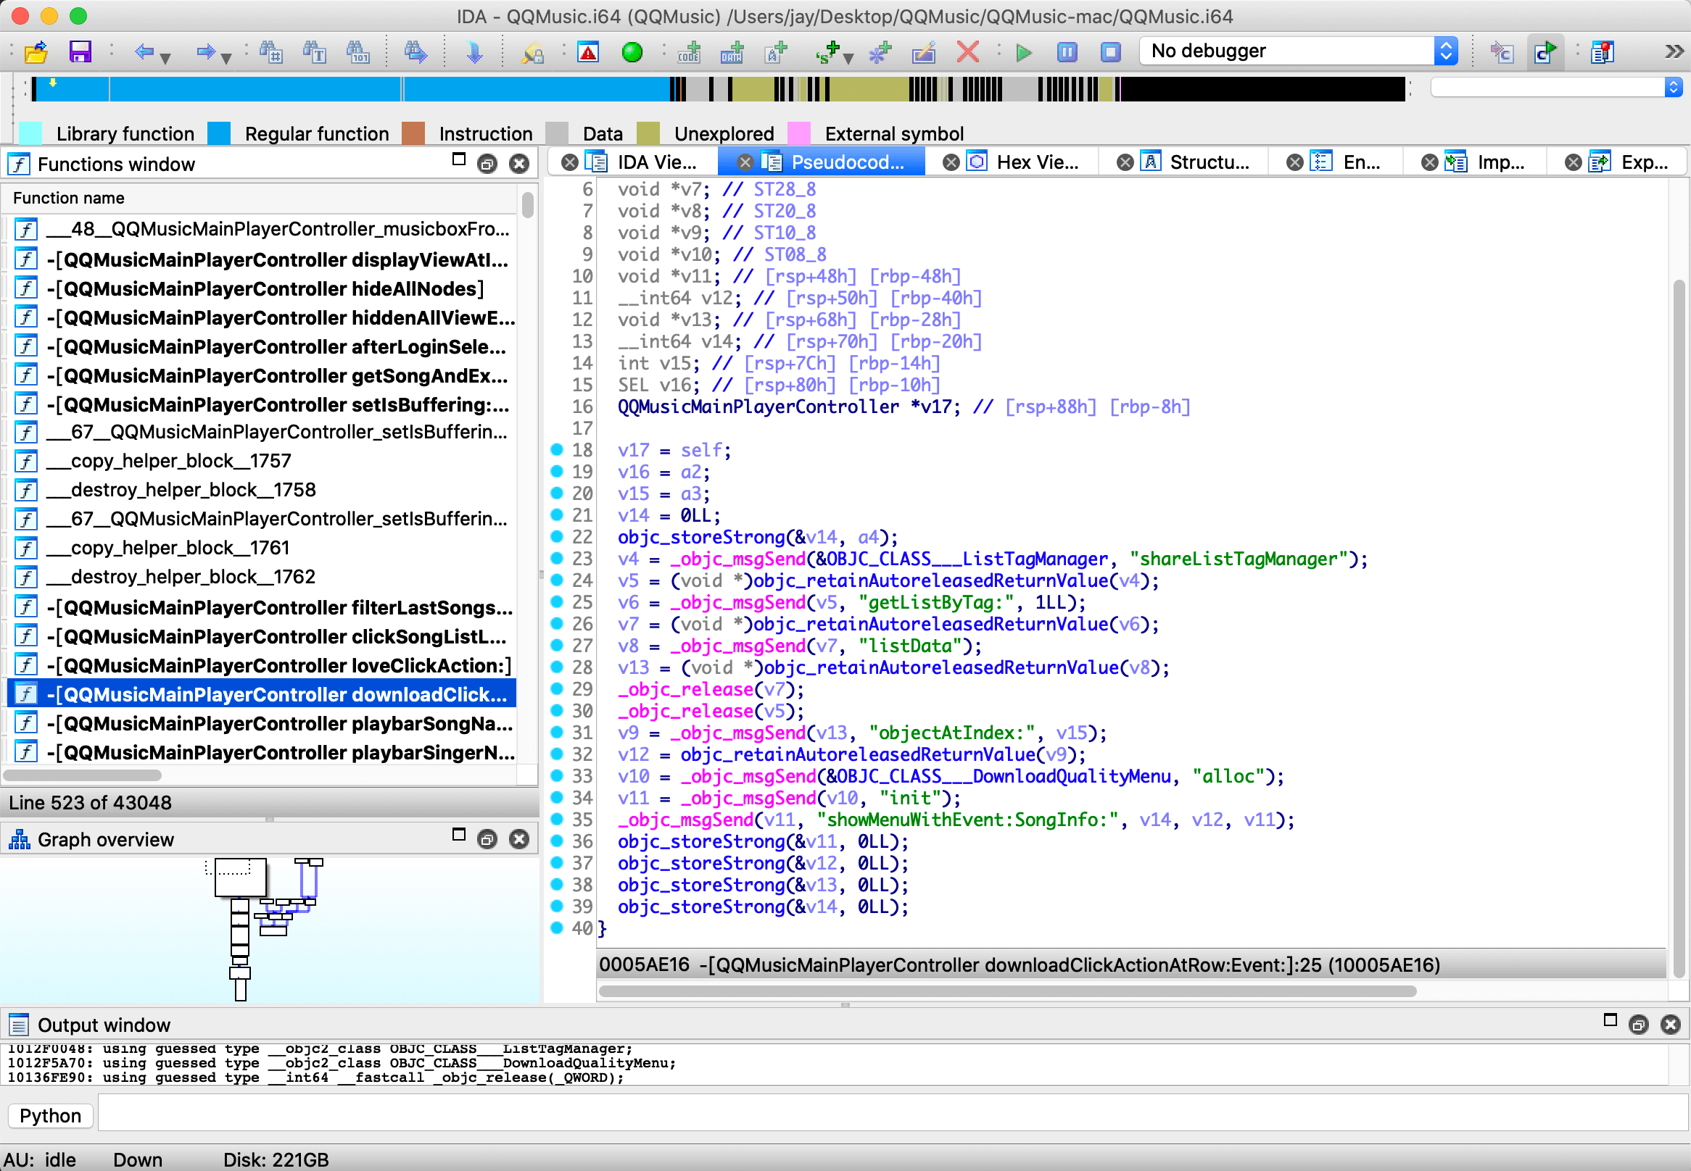Viewport: 1691px width, 1171px height.
Task: Click the green circle toolbar icon
Action: 632,51
